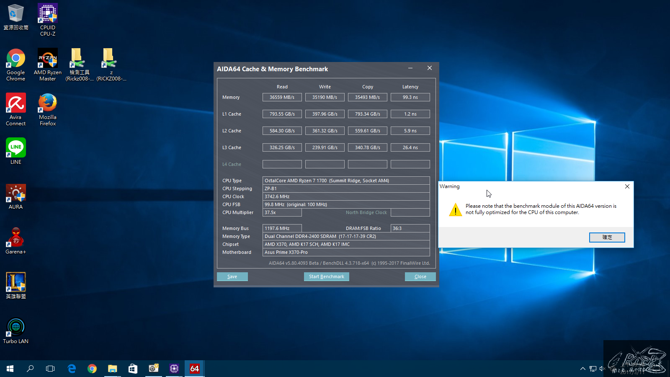Click L3 Cache Latency 26.4 ns
Image resolution: width=670 pixels, height=377 pixels.
click(x=410, y=147)
